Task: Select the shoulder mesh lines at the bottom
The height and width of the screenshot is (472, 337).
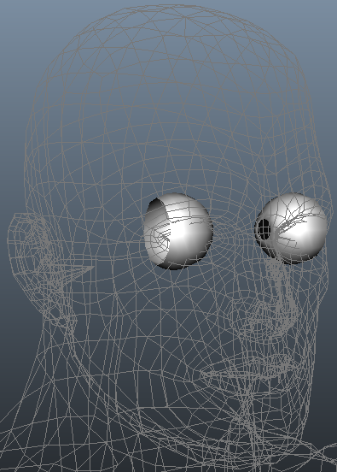Action: (168, 457)
